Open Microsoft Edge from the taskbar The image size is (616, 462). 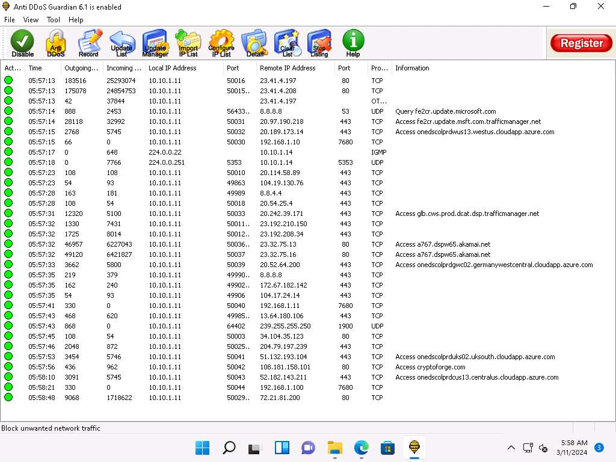click(x=361, y=448)
